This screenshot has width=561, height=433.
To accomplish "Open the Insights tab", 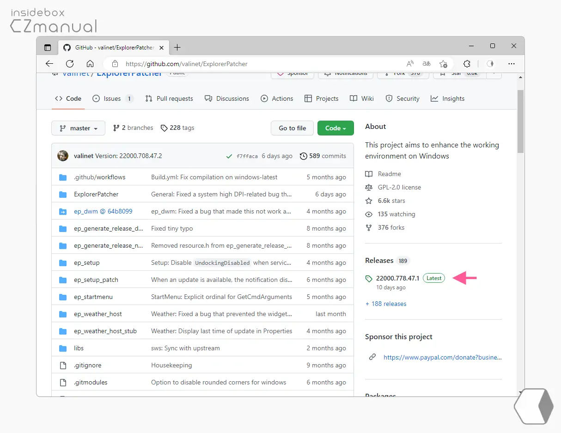I will tap(447, 98).
